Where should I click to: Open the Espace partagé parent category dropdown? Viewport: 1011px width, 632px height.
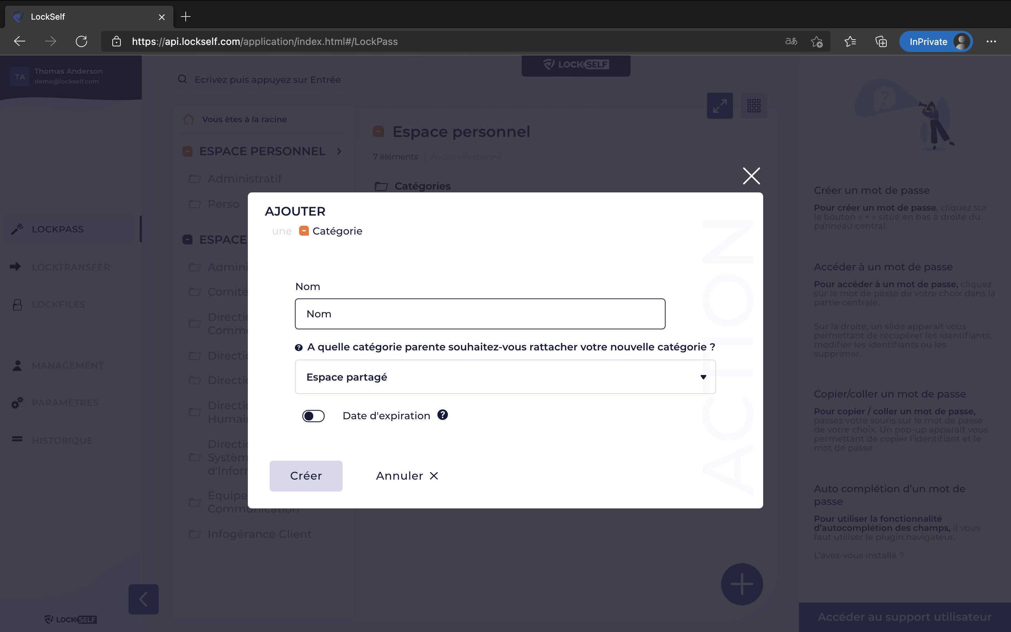(505, 377)
